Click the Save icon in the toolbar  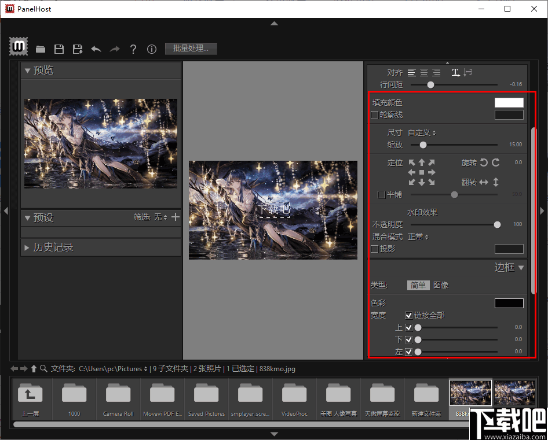click(59, 49)
